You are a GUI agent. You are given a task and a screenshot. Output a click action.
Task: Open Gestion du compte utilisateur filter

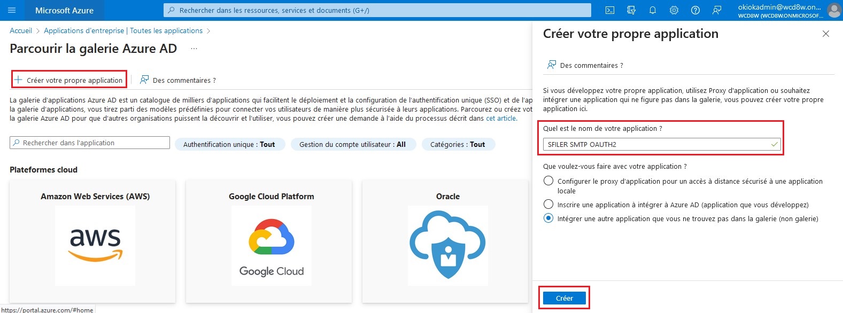pyautogui.click(x=353, y=144)
